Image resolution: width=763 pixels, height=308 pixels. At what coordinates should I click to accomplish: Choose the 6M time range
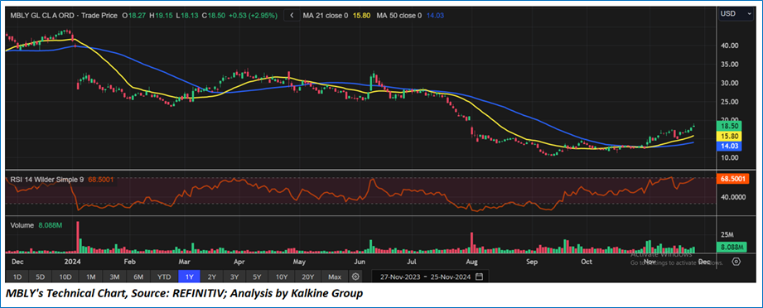click(138, 277)
